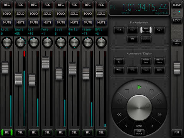This screenshot has height=138, width=184.
Task: Select the BVoc channel with its SEL button
Action: [101, 132]
